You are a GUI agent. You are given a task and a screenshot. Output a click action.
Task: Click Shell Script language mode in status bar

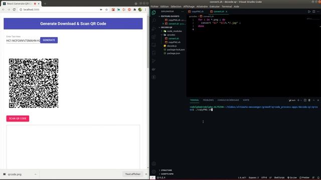pos(279,177)
